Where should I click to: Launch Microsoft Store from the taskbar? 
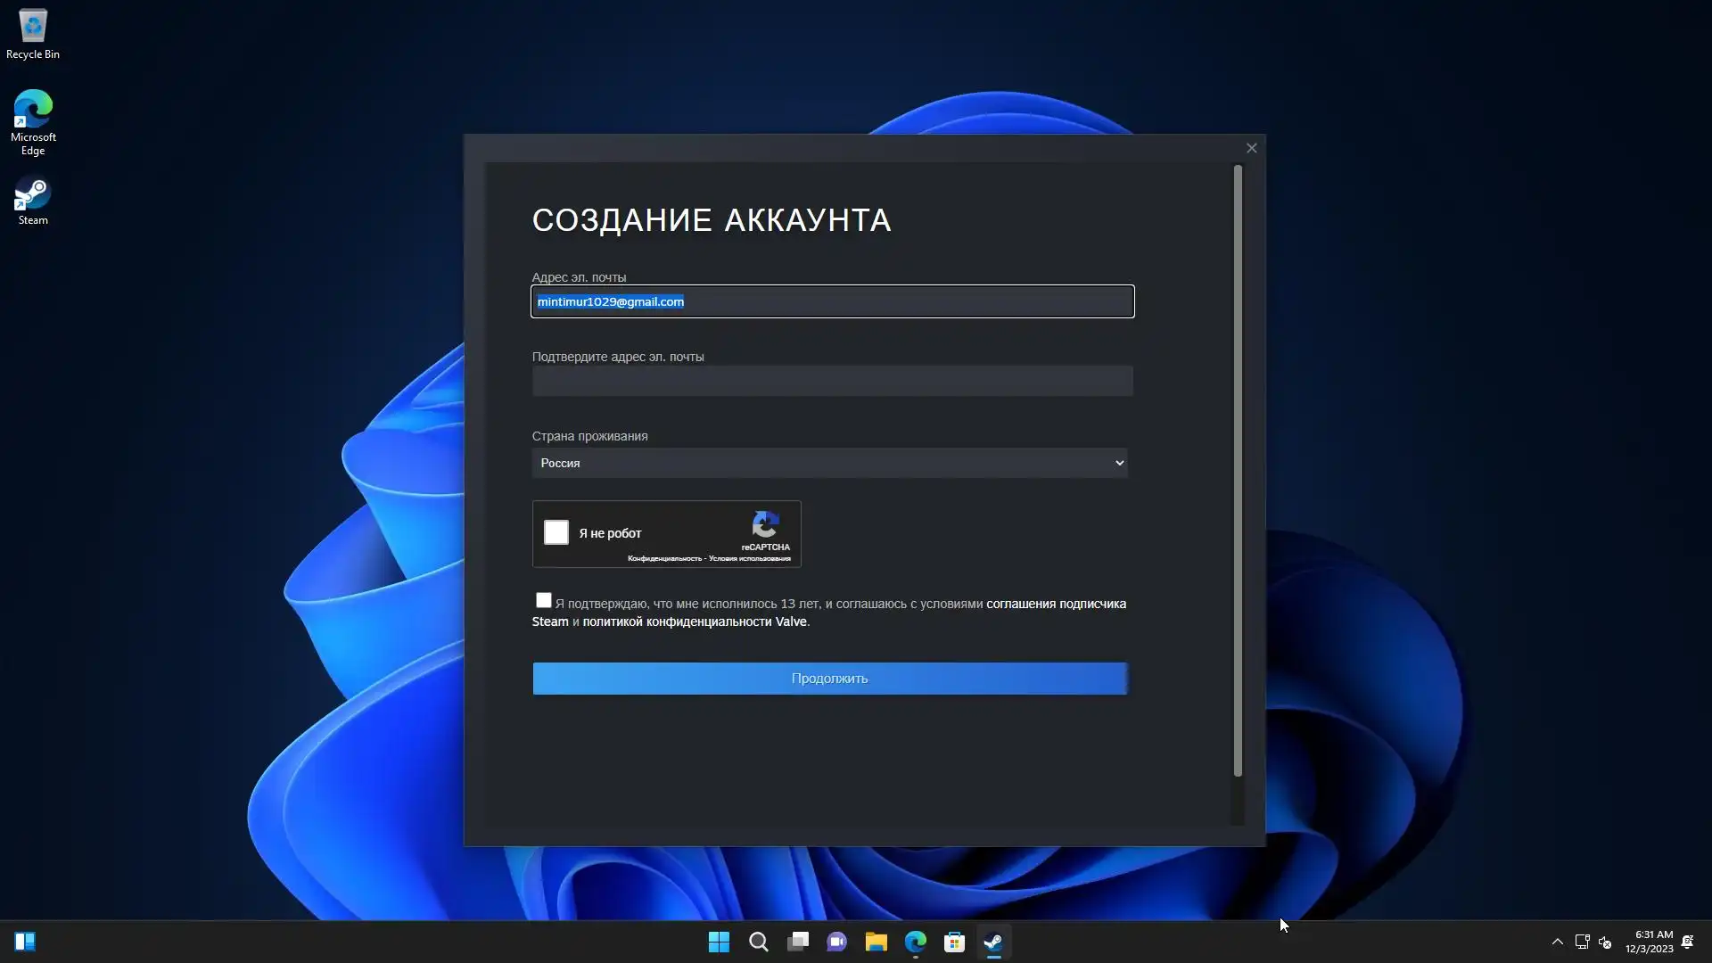[954, 942]
